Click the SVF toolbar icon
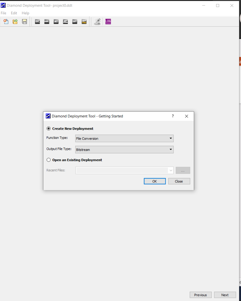Screen dimensions: 241x301 tap(75, 22)
